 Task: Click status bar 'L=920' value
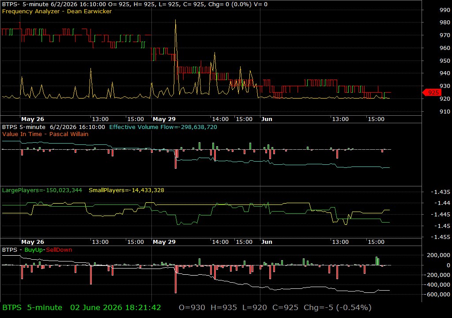point(255,307)
